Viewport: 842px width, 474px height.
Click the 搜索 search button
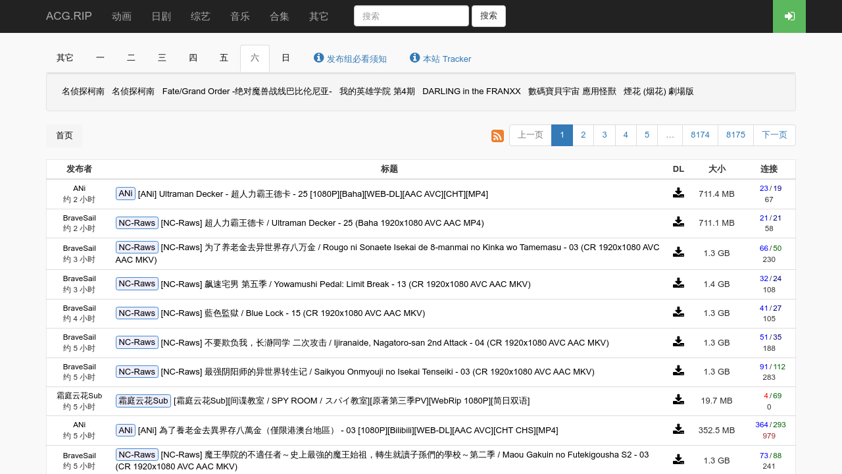pyautogui.click(x=489, y=16)
